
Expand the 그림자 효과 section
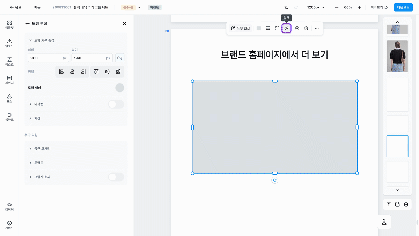(x=40, y=177)
